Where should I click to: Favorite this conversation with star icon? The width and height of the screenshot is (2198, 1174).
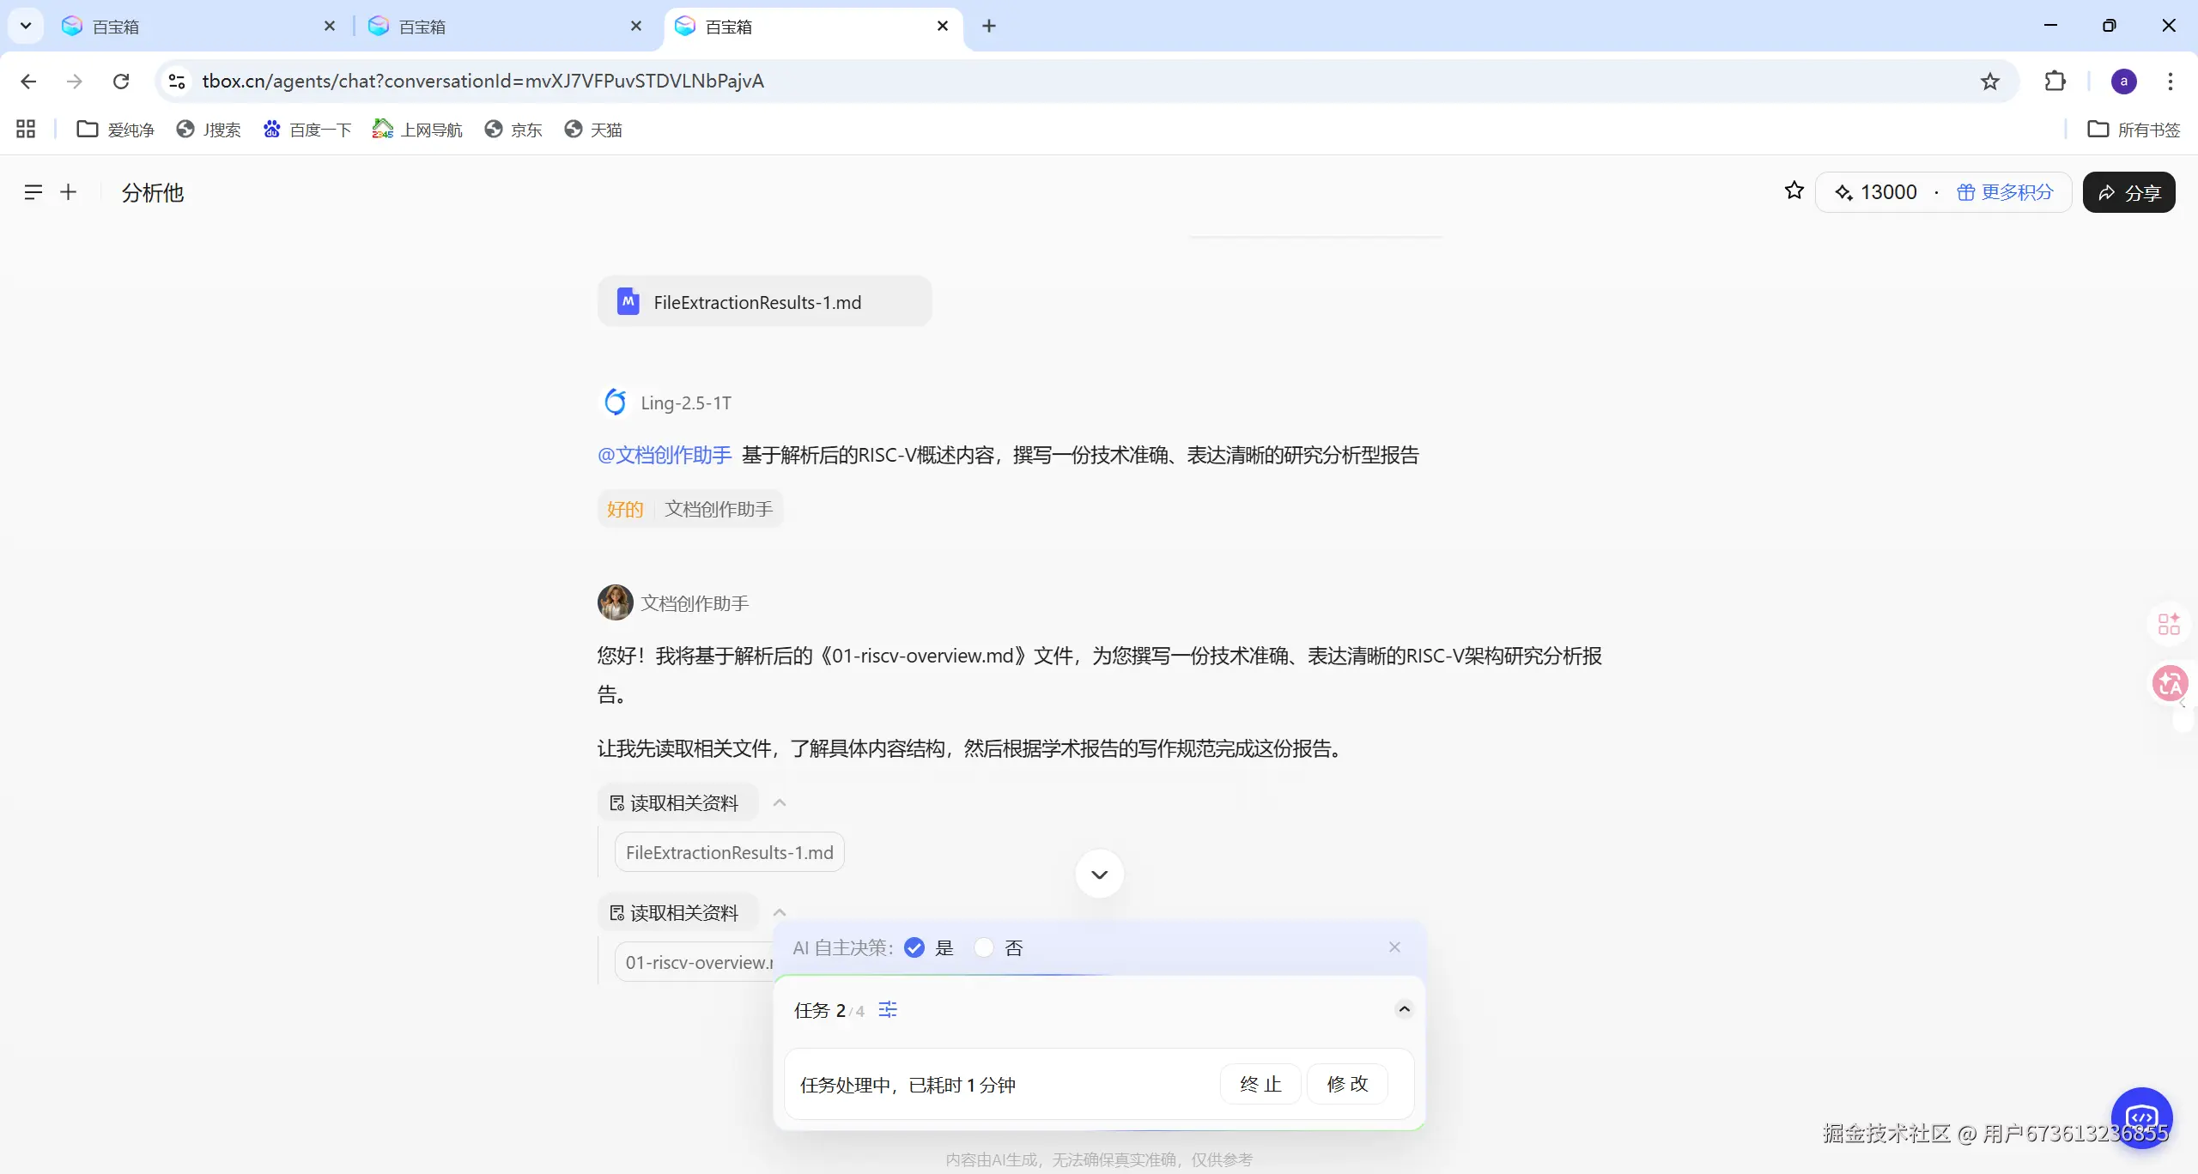pyautogui.click(x=1794, y=191)
